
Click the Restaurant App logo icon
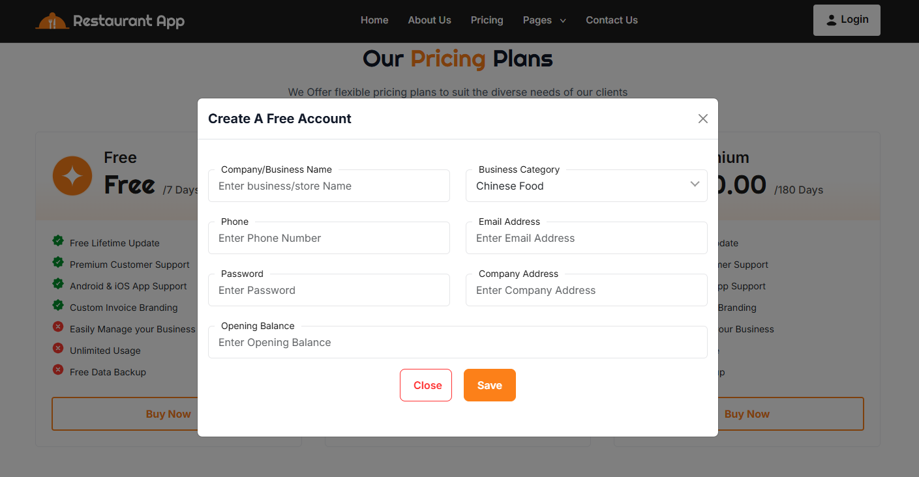pyautogui.click(x=52, y=22)
